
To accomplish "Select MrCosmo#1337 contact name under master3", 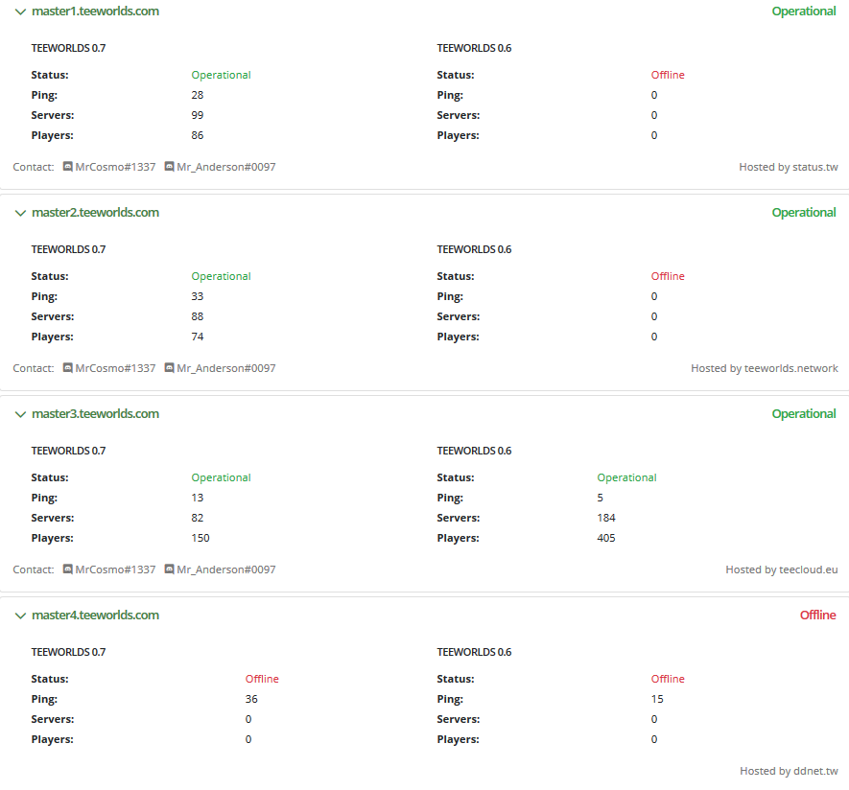I will tap(115, 569).
